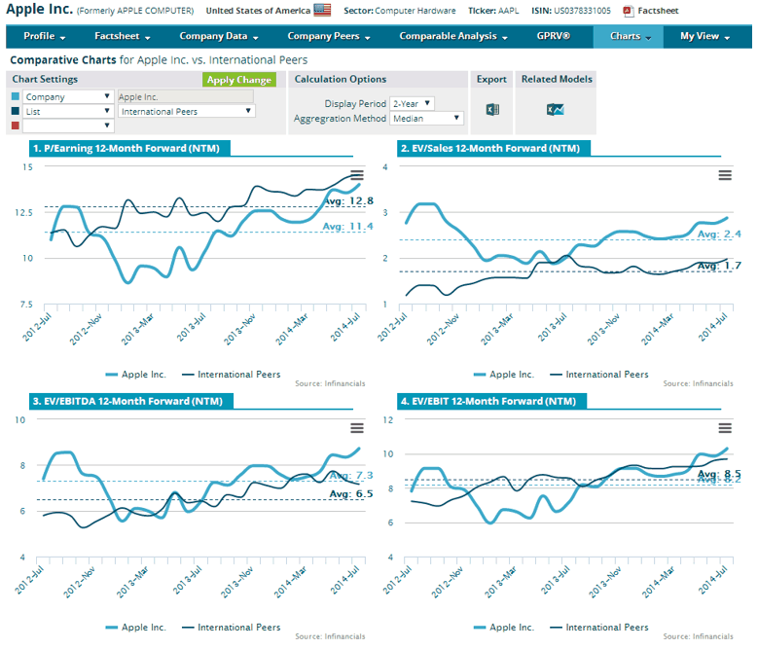The height and width of the screenshot is (649, 758).
Task: Open the Company series type dropdown
Action: pos(68,96)
